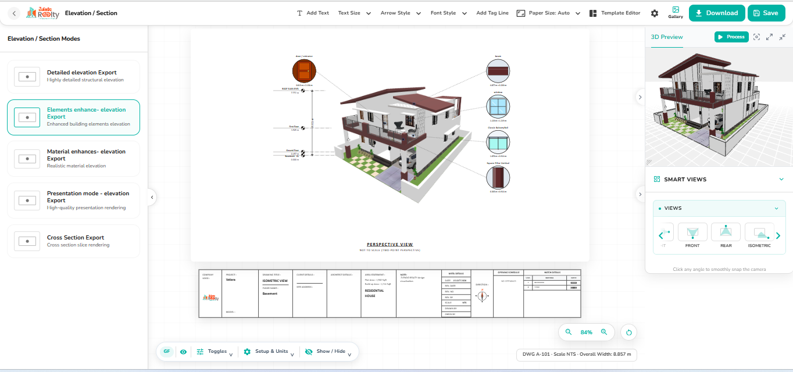The width and height of the screenshot is (793, 372).
Task: Click the Velora project name
Action: coord(231,280)
